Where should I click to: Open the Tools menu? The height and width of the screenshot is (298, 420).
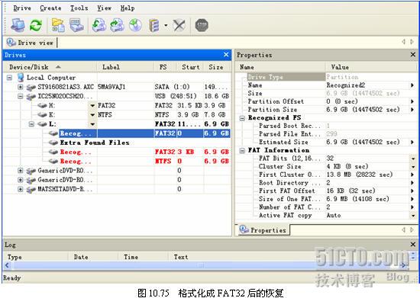coord(79,8)
